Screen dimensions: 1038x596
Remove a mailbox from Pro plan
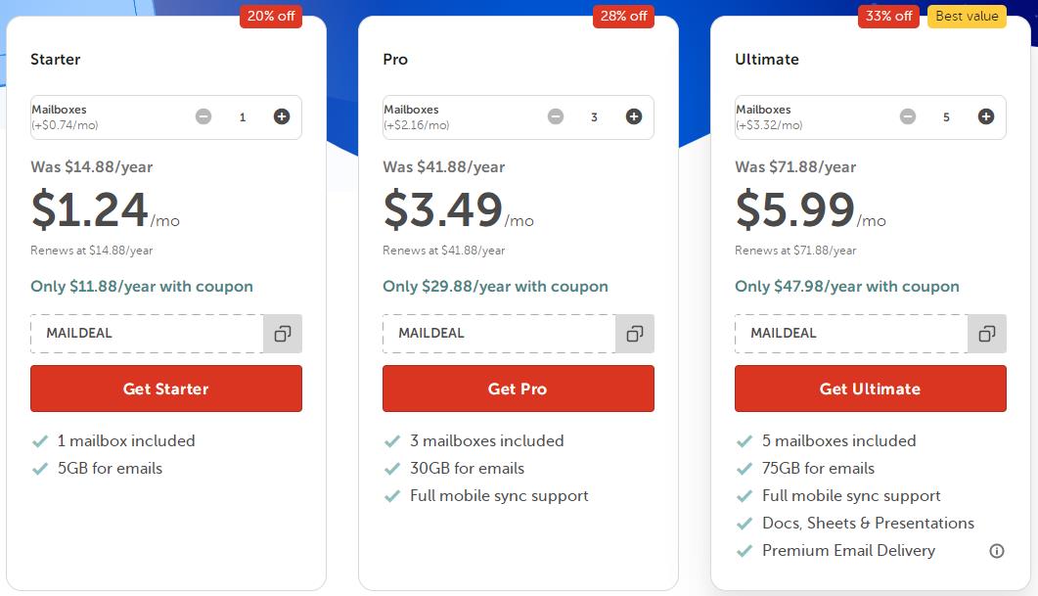click(556, 116)
